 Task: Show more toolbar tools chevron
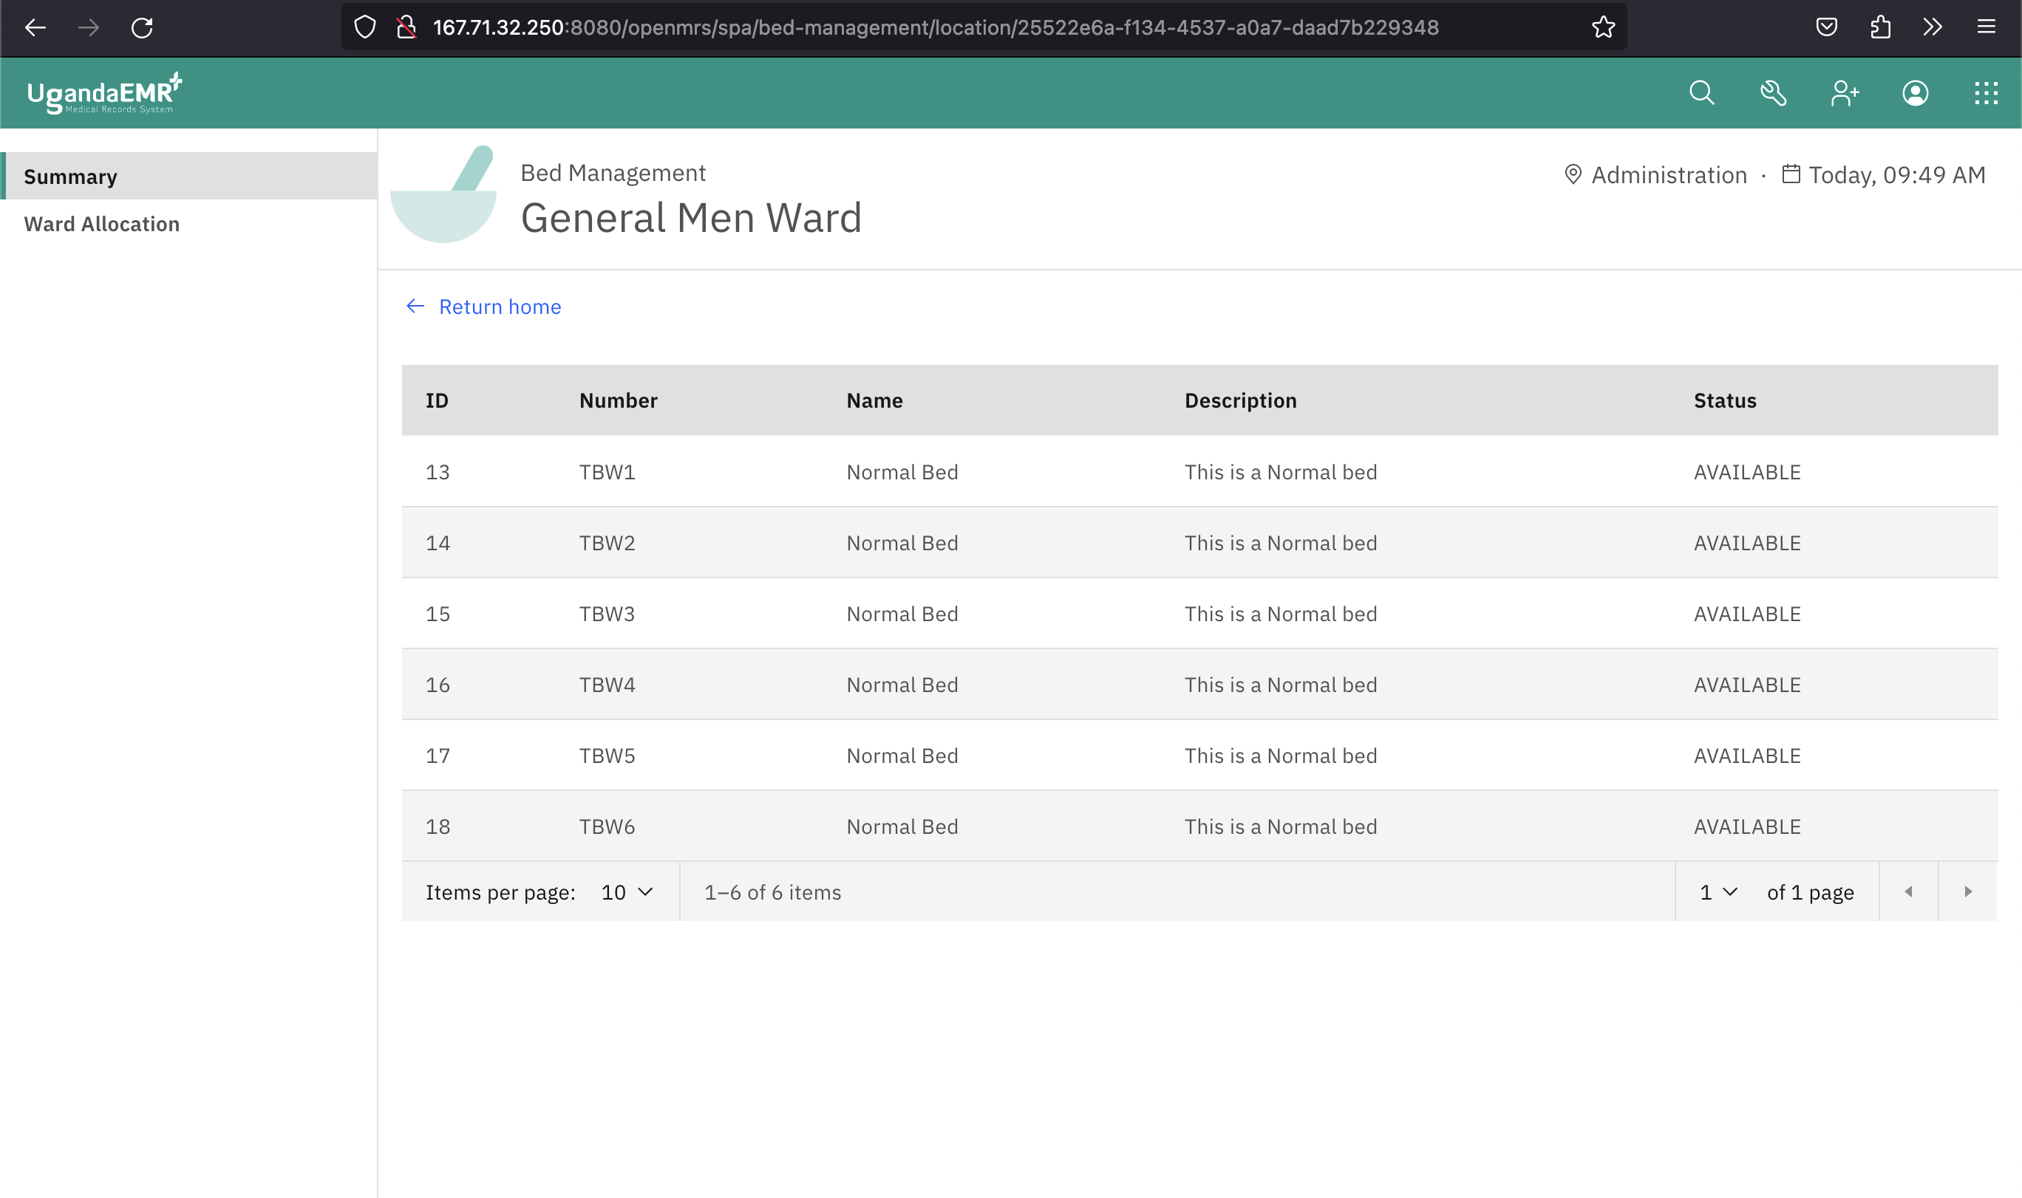[x=1933, y=27]
